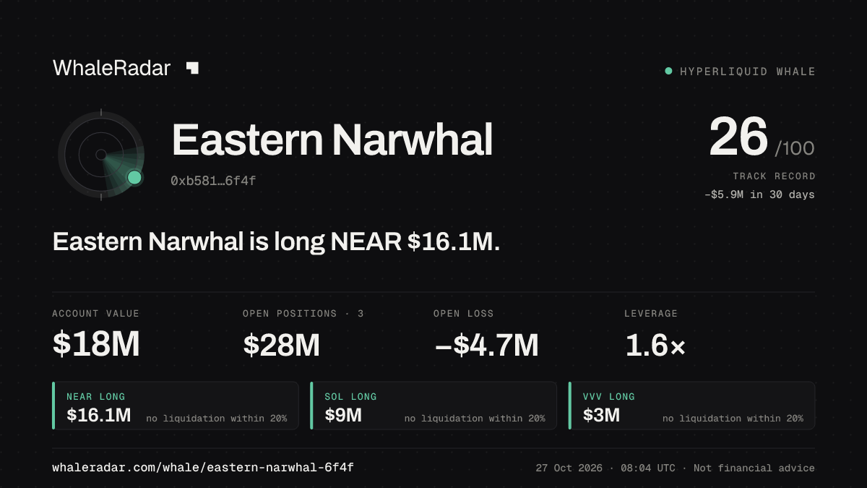Image resolution: width=867 pixels, height=488 pixels.
Task: Click the $28M open positions value
Action: tap(282, 344)
